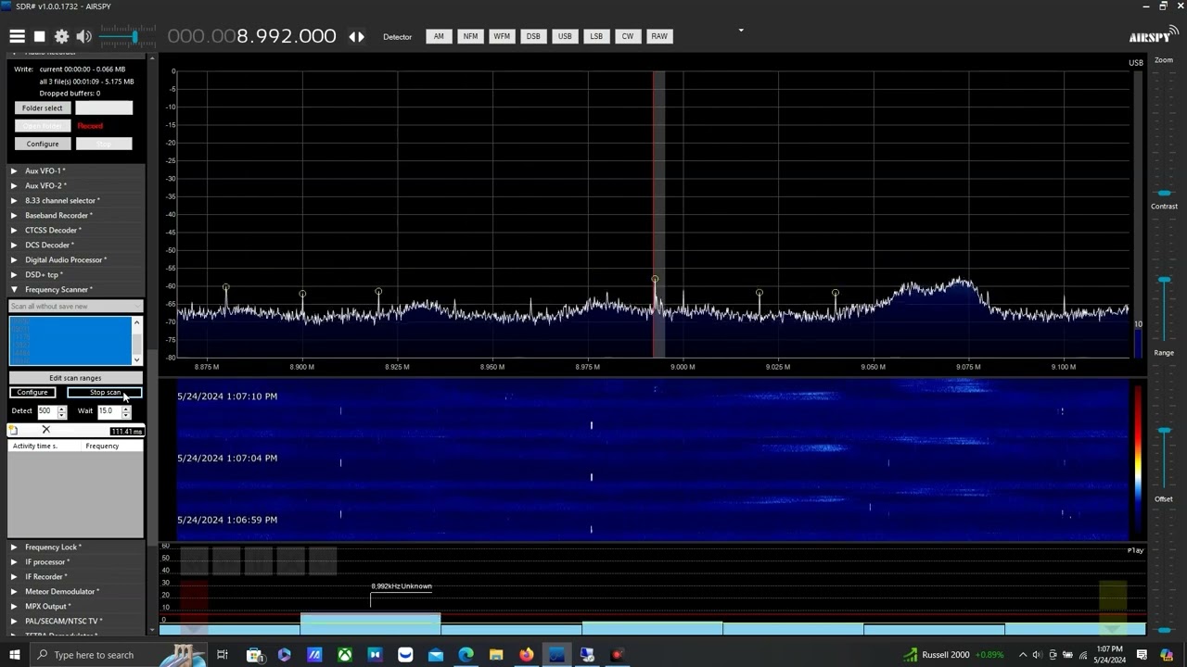Open the SDR# app taskbar icon
The image size is (1187, 667).
(x=556, y=655)
